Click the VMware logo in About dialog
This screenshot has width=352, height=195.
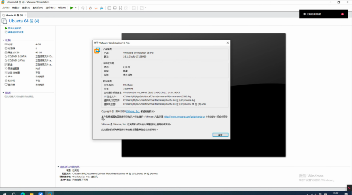97,51
